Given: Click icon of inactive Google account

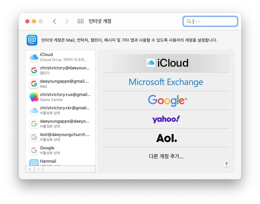Looking at the screenshot, I should tap(34, 150).
